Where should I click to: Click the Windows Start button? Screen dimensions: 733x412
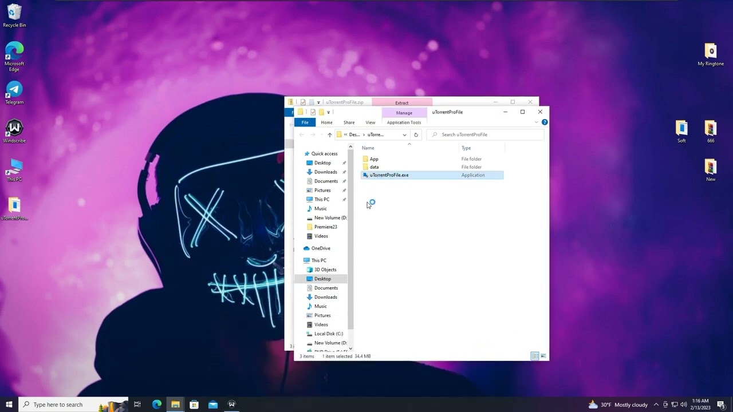point(9,405)
